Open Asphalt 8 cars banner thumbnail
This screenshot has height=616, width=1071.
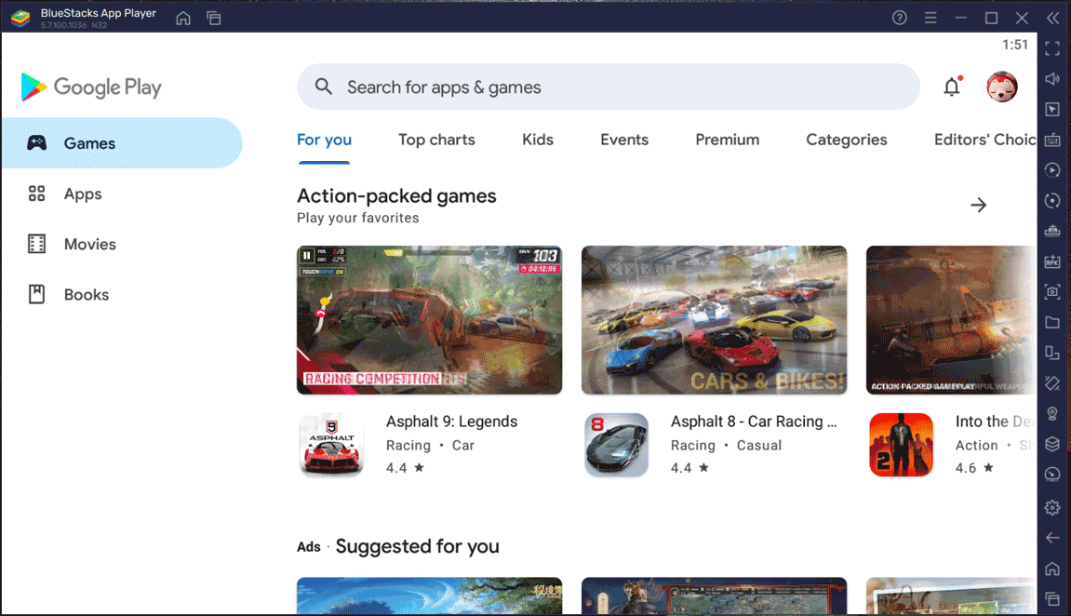[x=714, y=320]
